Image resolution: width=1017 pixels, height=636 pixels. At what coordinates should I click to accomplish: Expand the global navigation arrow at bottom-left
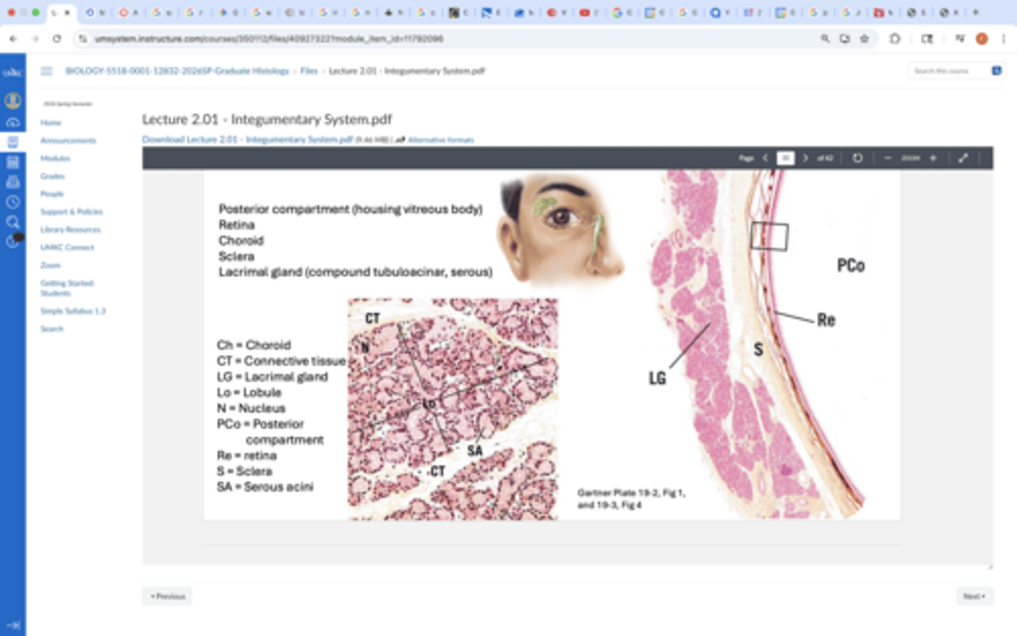13,625
